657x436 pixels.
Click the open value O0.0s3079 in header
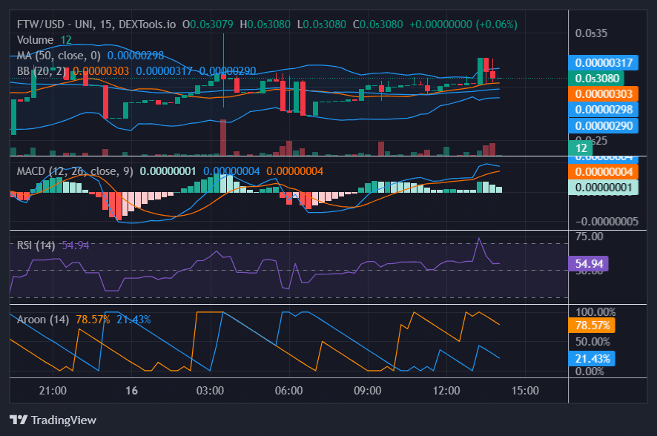[208, 24]
